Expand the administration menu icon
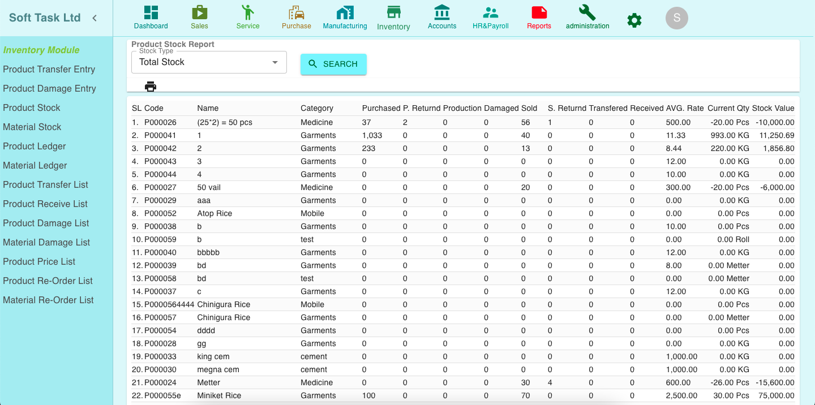 [587, 17]
